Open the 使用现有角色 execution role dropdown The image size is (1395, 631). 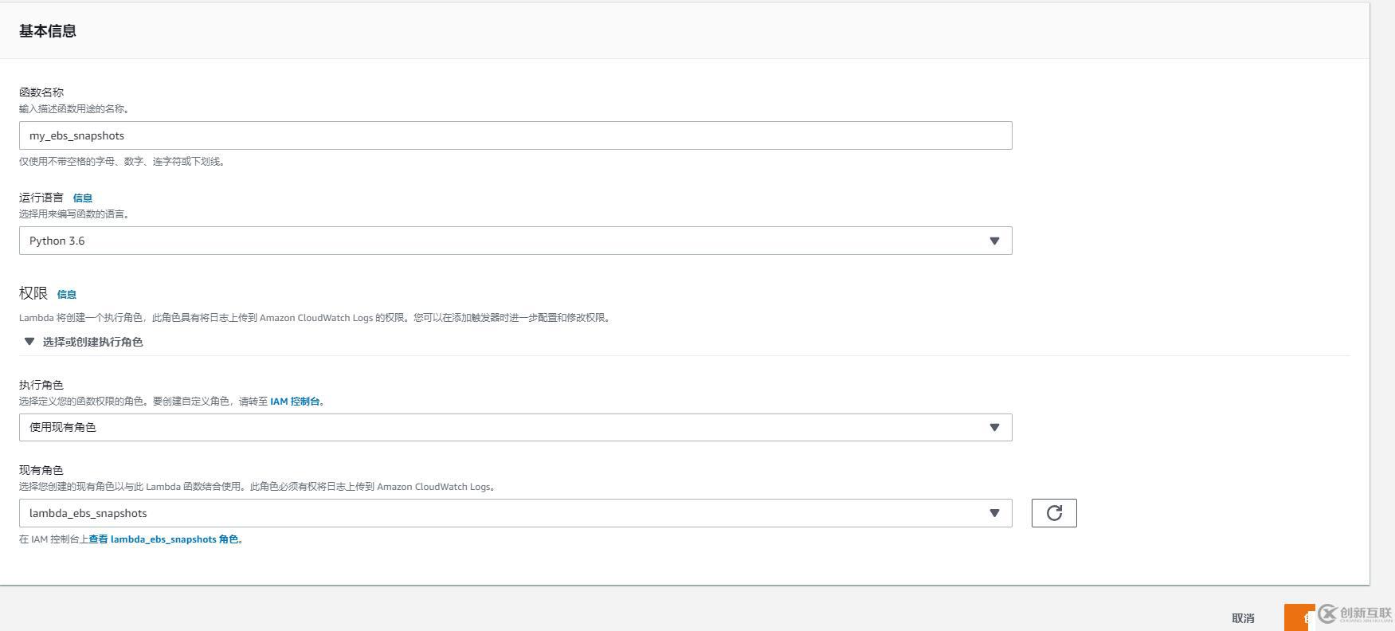[515, 427]
